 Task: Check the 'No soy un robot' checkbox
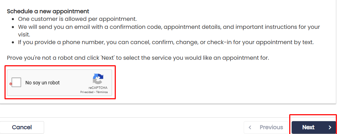16,83
